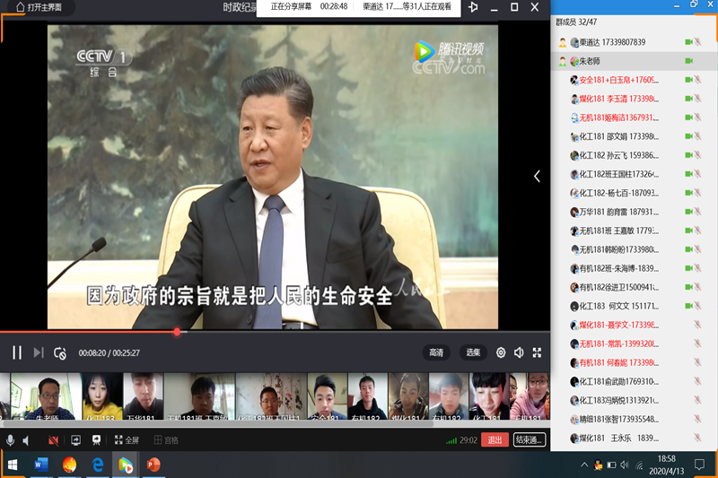Toggle the microphone in the call toolbar
This screenshot has width=718, height=478.
[11, 440]
